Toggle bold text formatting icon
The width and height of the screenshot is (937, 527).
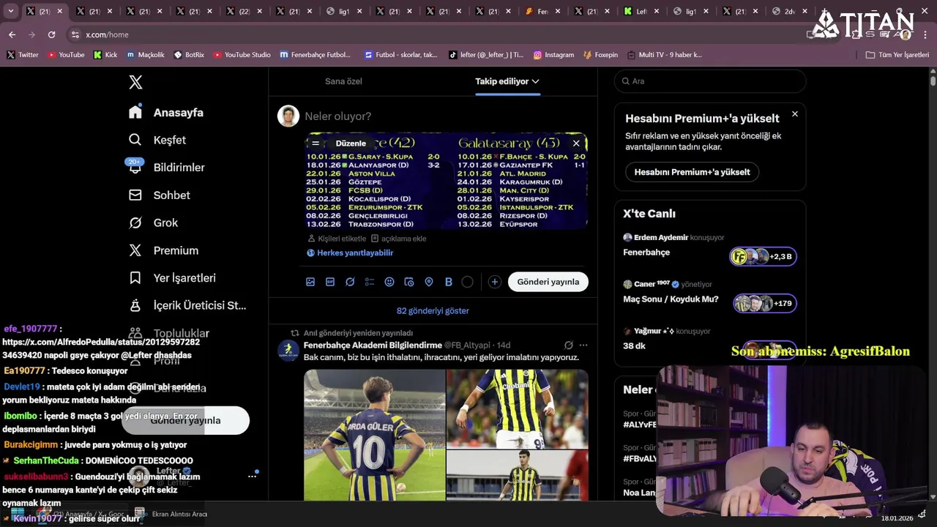449,282
